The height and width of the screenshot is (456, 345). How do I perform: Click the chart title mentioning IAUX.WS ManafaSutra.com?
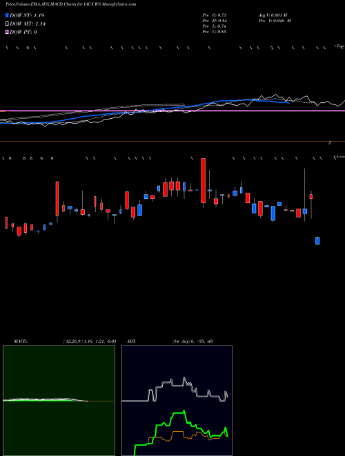tap(71, 5)
